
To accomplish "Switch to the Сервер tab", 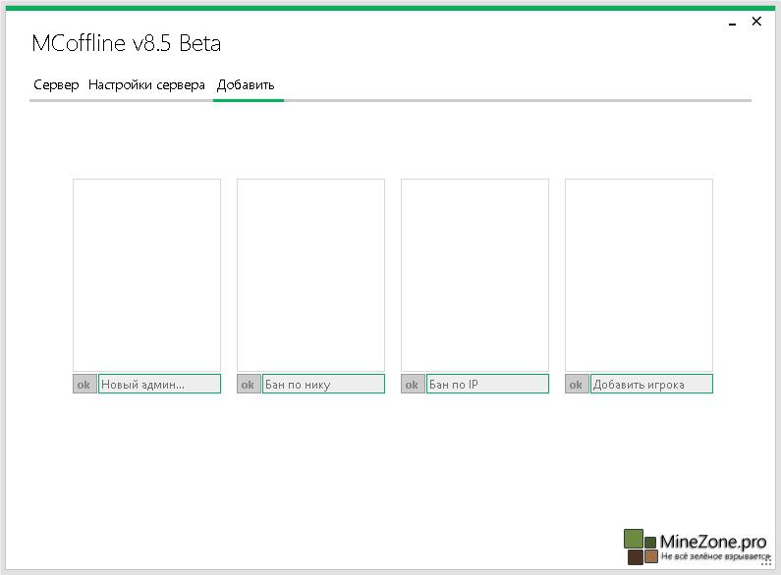I will pos(56,85).
